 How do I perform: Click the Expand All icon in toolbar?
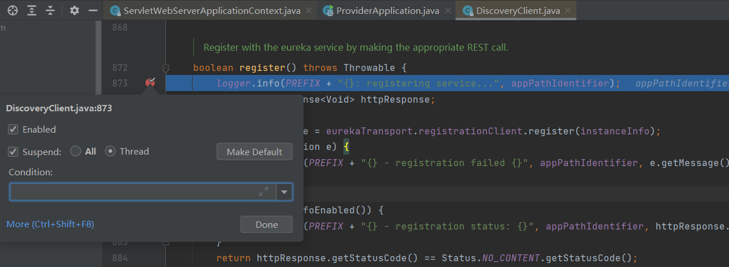pos(31,10)
